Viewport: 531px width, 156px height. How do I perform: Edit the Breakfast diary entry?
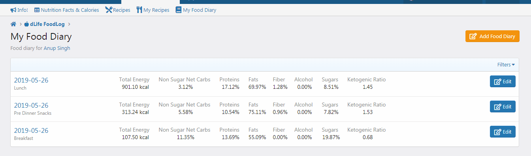point(503,132)
